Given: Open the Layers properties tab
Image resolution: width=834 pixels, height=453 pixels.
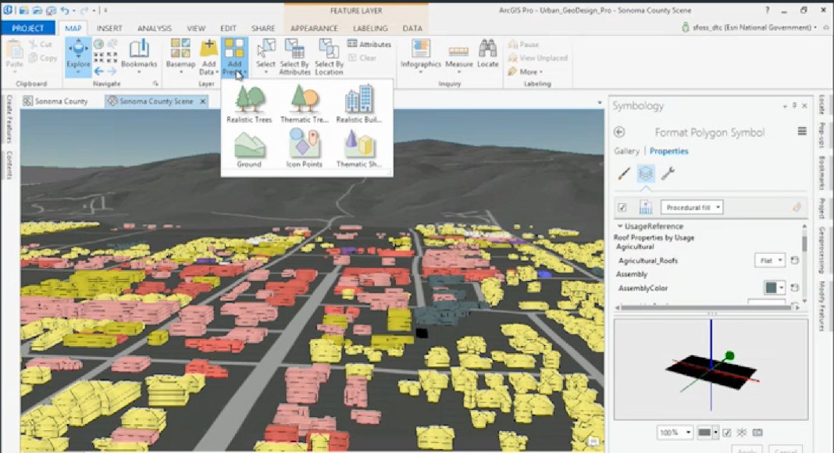Looking at the screenshot, I should click(x=646, y=173).
